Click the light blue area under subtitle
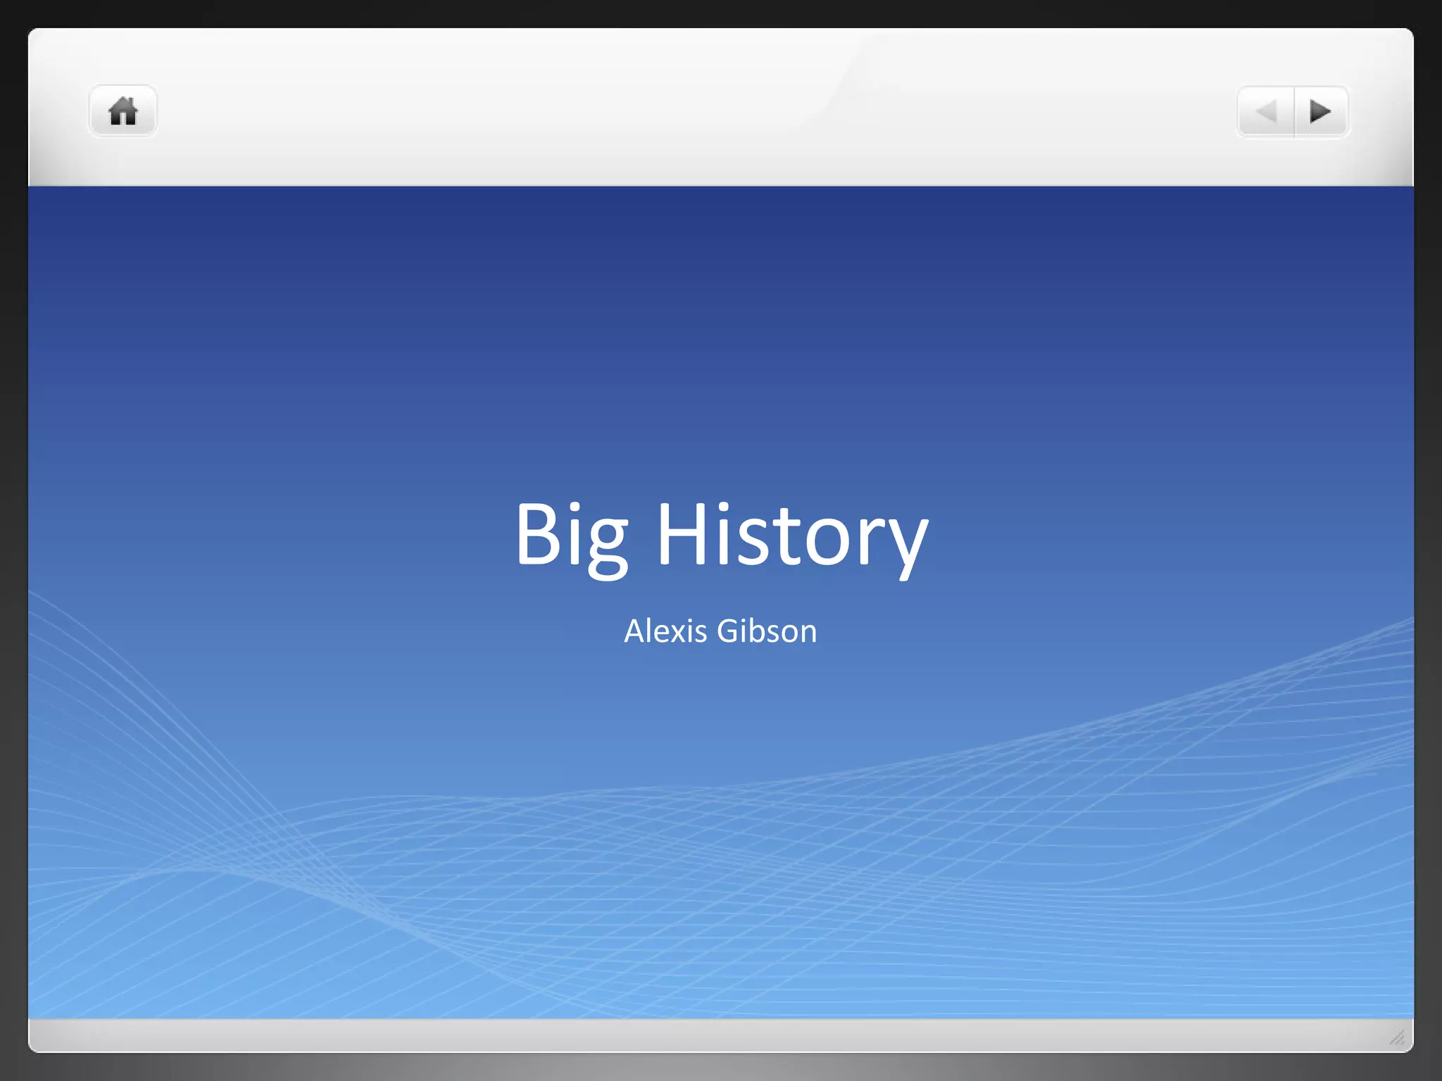The width and height of the screenshot is (1442, 1081). (721, 711)
